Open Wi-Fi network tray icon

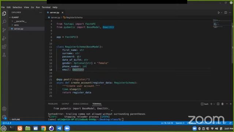(x=212, y=129)
